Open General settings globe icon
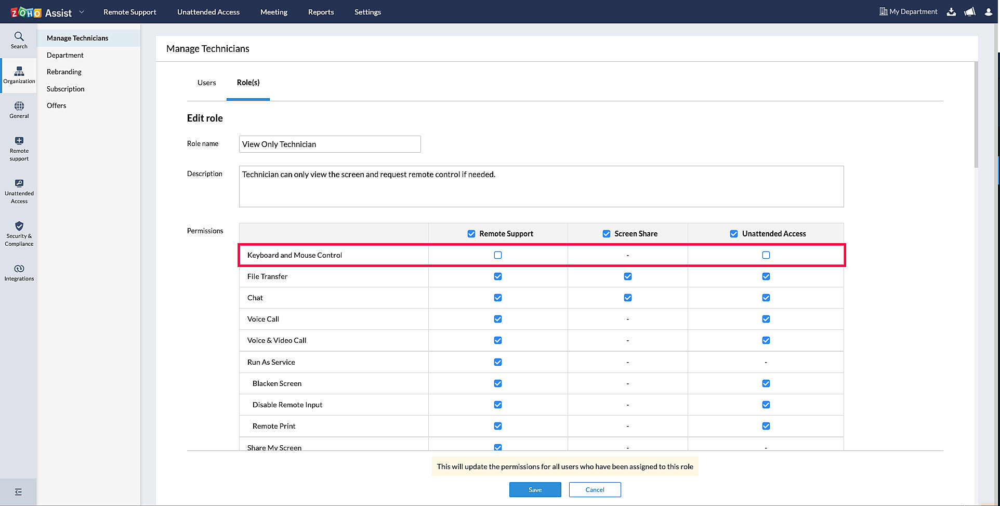Screen dimensions: 1000x506 [19, 110]
